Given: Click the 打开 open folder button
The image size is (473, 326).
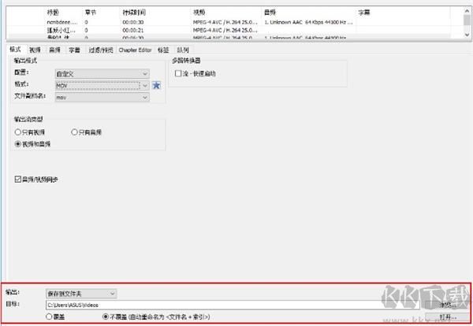Looking at the screenshot, I should [x=448, y=317].
